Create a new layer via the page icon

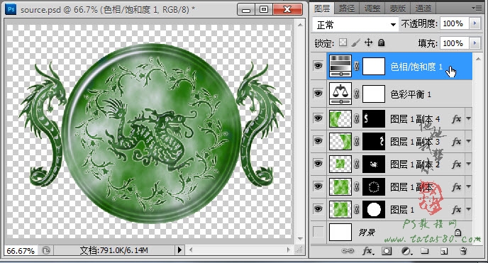tap(444, 250)
